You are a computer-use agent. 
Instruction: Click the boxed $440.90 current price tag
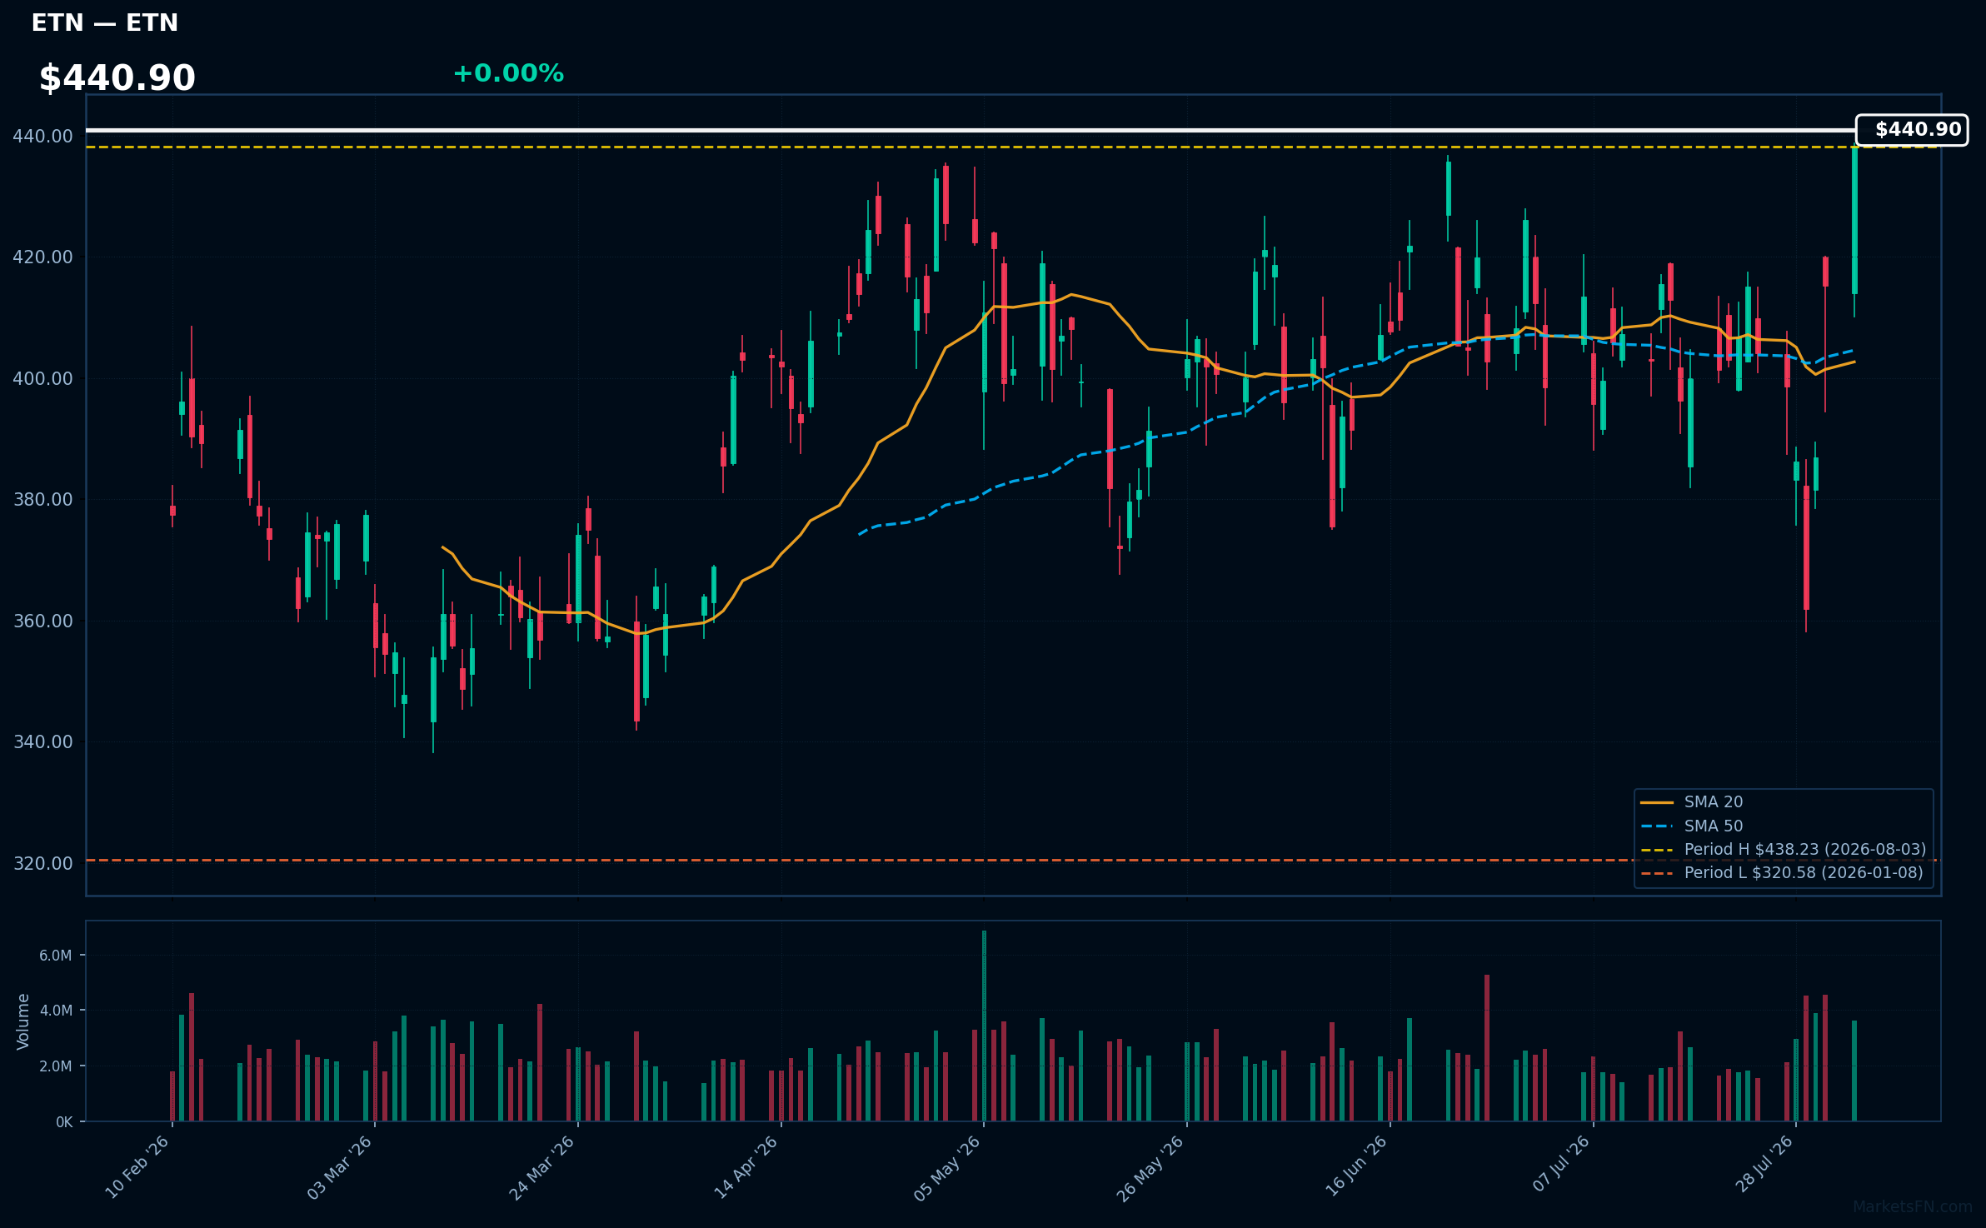[1912, 130]
